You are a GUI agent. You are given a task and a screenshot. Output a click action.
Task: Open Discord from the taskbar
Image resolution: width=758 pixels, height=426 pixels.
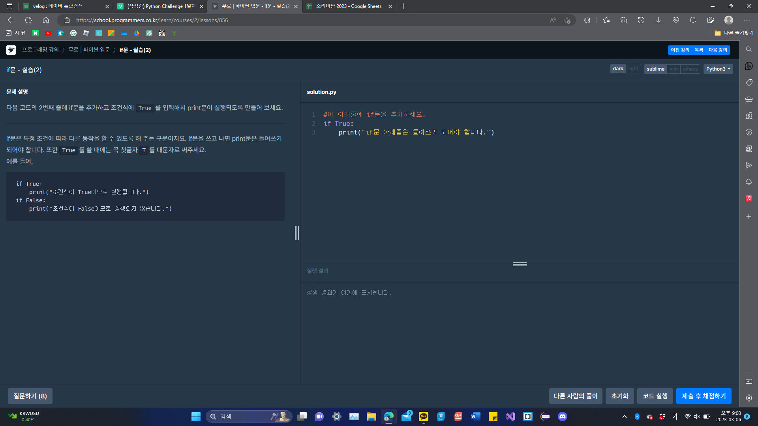click(x=562, y=417)
